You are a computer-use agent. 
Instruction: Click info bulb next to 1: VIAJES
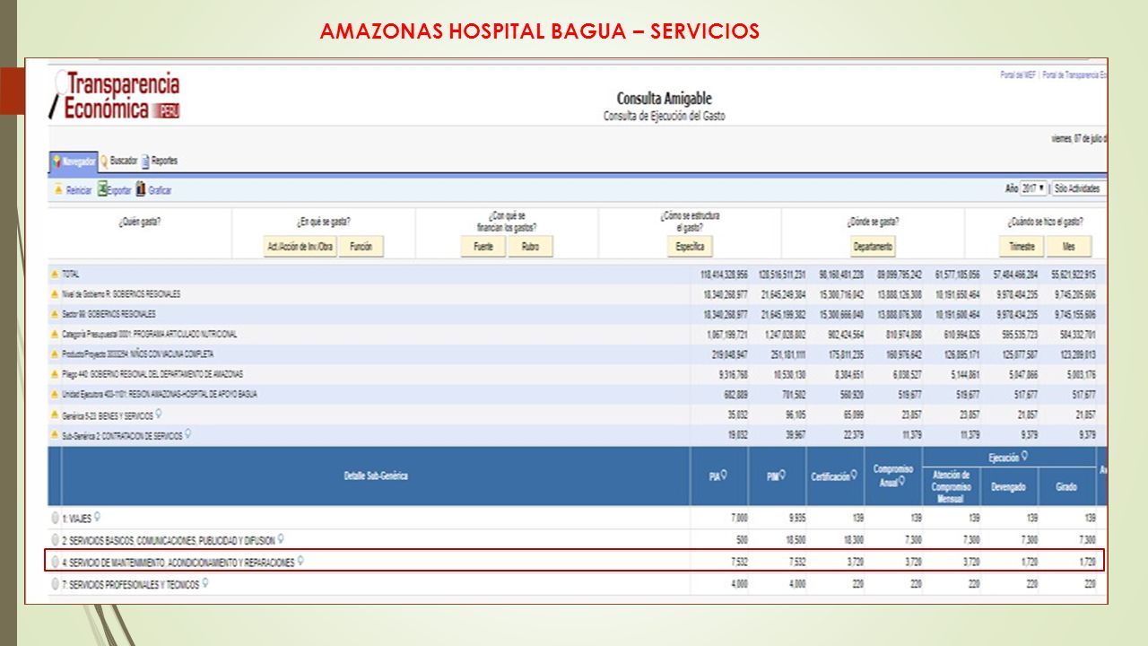(97, 518)
